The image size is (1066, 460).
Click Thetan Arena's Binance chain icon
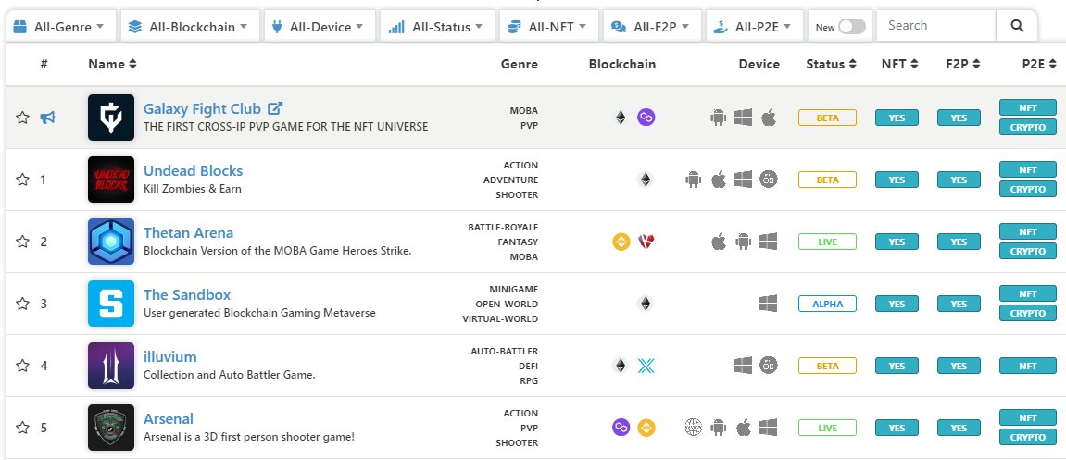[x=621, y=242]
